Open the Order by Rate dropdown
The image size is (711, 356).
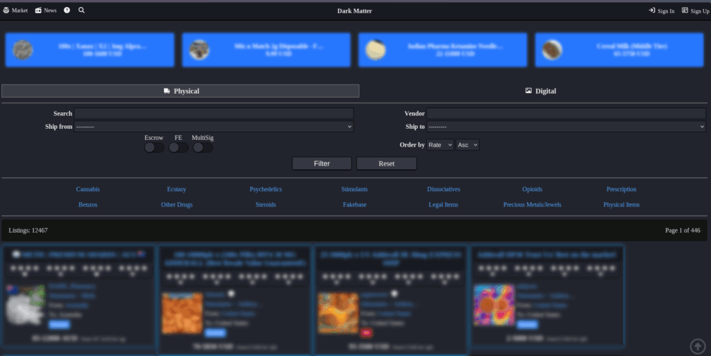[x=440, y=145]
